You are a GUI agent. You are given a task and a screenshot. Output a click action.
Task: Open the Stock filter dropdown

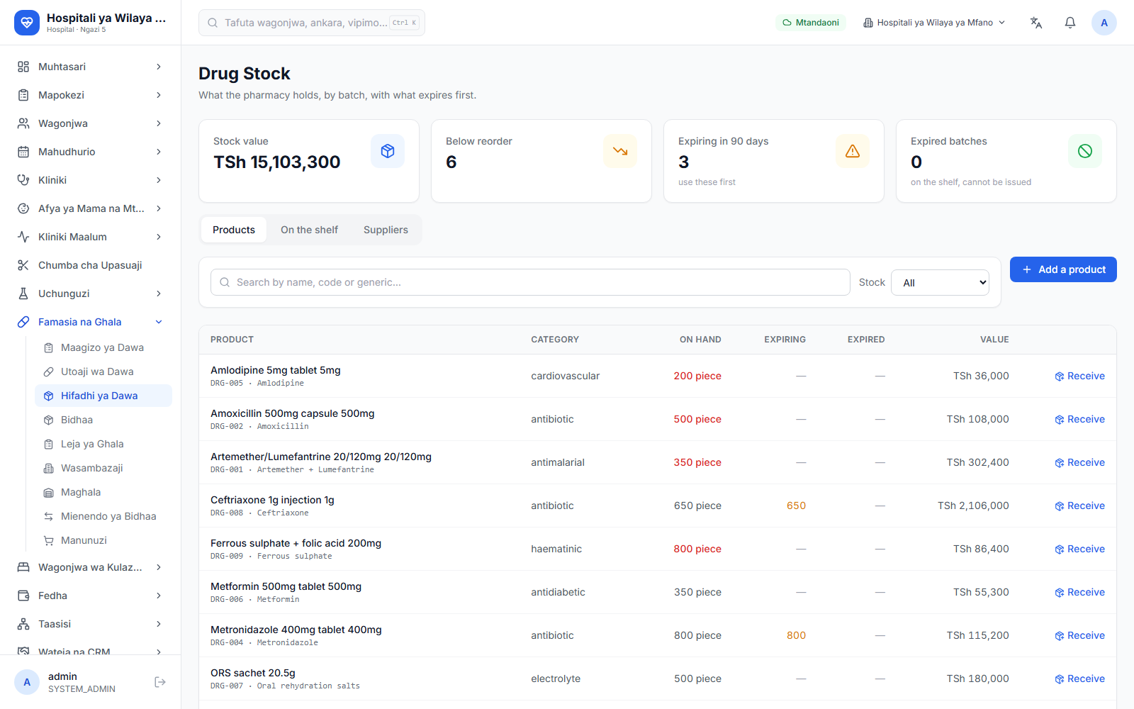[940, 283]
